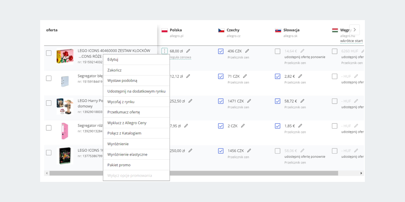Click the pencil next to 71 CZK

pyautogui.click(x=245, y=76)
